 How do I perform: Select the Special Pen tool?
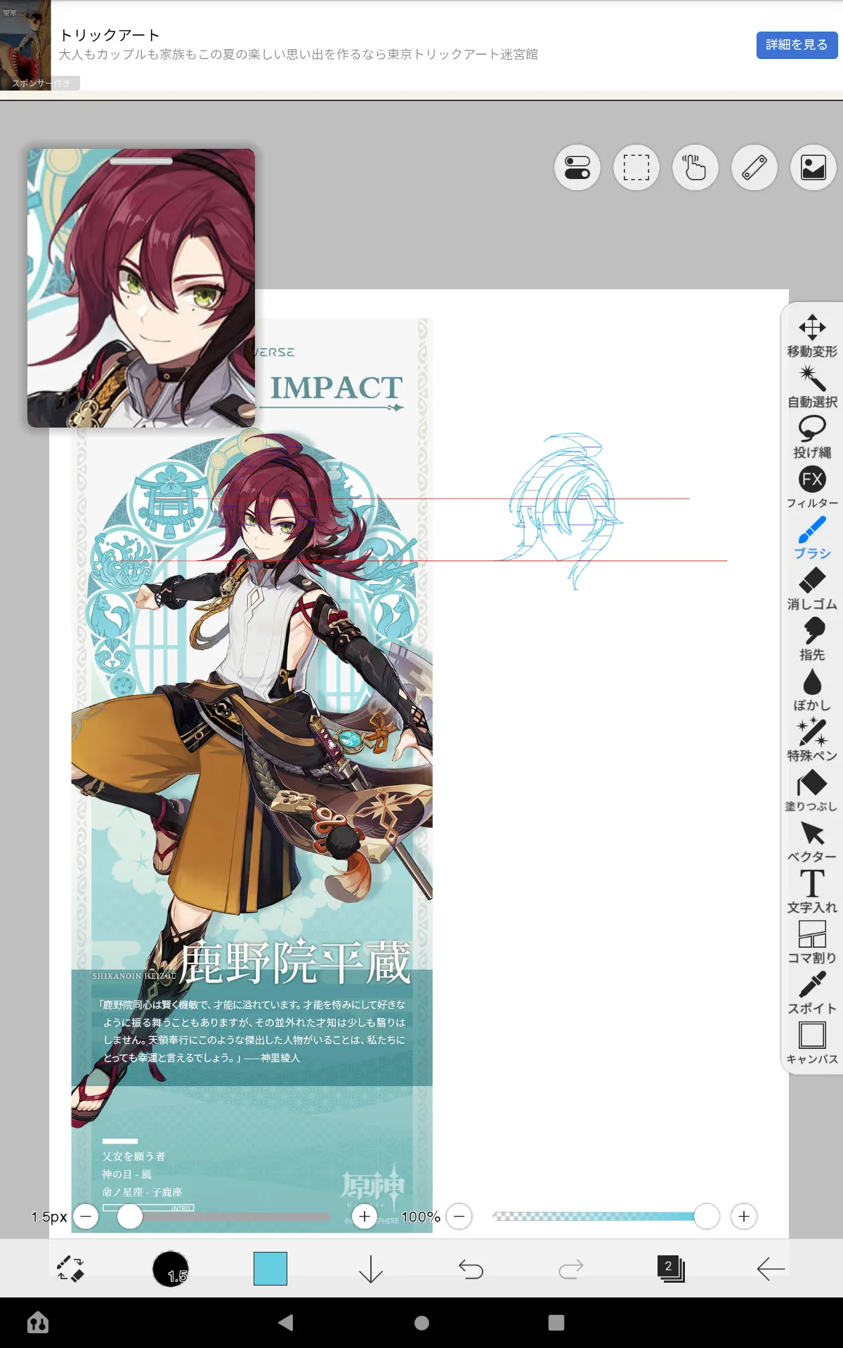click(x=812, y=740)
